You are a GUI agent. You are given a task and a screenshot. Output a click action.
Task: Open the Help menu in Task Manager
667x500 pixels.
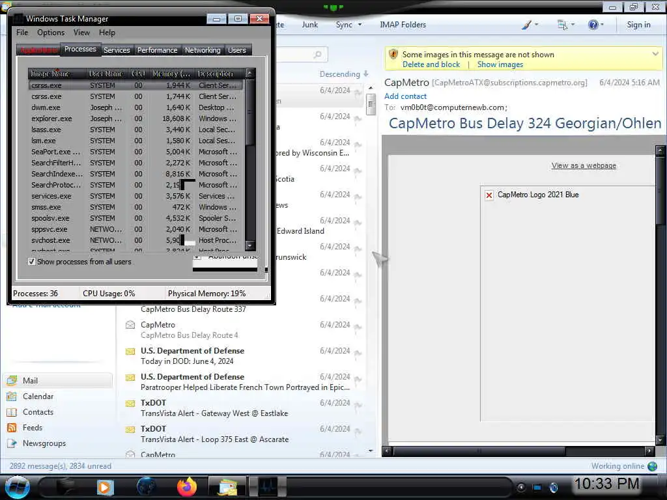107,33
